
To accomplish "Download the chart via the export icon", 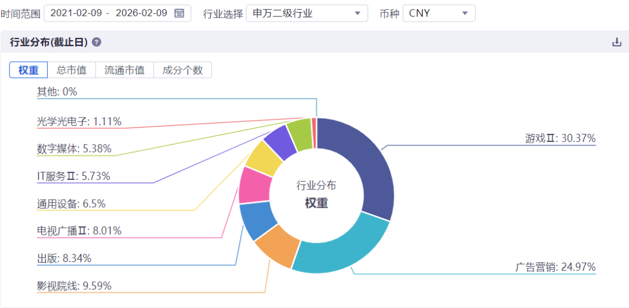I will coord(617,42).
